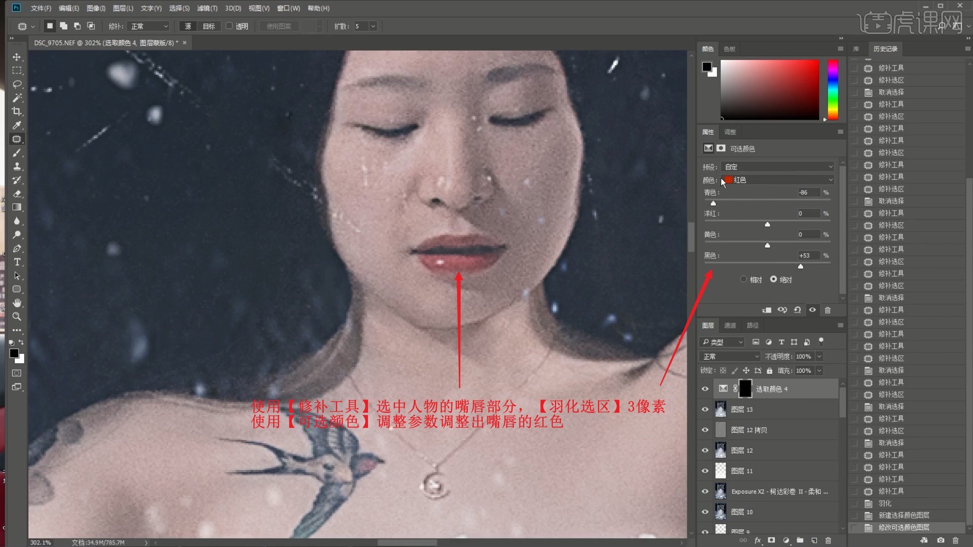Expand the layer blend mode 正常 dropdown

[x=730, y=357]
